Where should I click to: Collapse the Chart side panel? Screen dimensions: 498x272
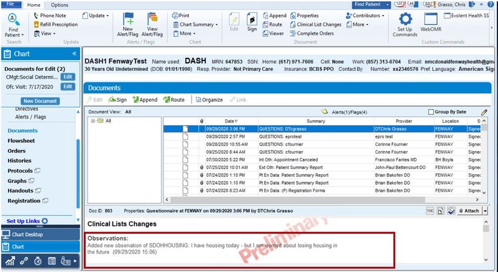(x=74, y=54)
